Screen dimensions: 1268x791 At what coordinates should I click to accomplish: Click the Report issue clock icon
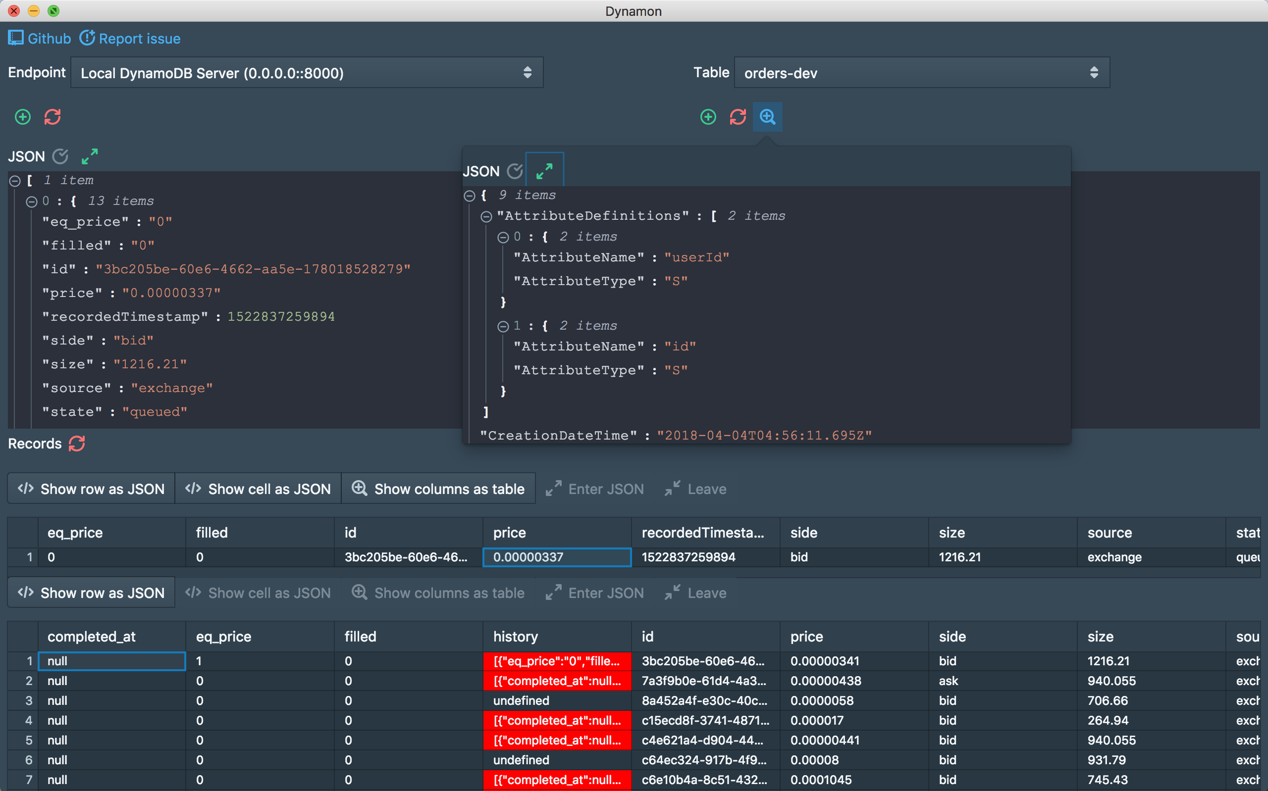pos(87,38)
